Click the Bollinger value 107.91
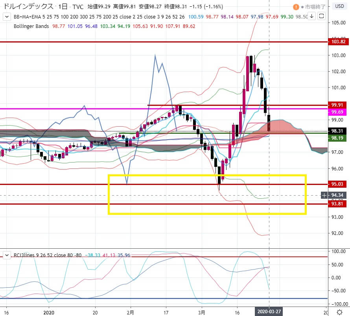 (x=173, y=26)
